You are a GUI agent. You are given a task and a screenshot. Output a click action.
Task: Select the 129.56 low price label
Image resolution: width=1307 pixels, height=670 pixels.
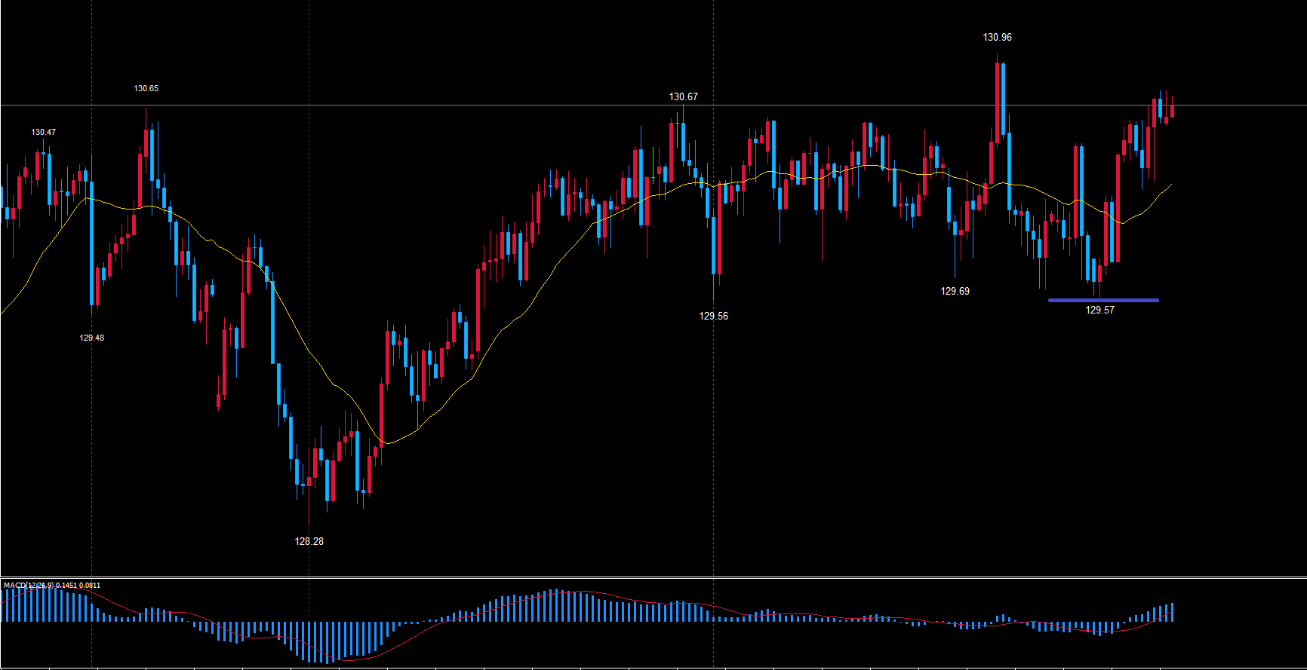point(713,316)
